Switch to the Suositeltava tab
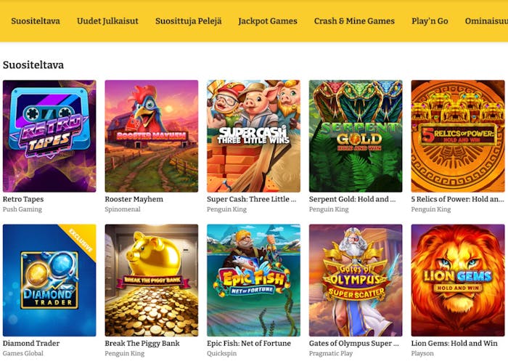Image resolution: width=508 pixels, height=364 pixels. click(x=36, y=21)
